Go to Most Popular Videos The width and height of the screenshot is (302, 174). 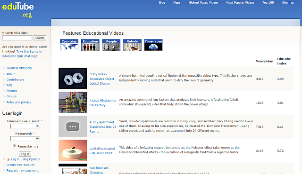[x=240, y=3]
